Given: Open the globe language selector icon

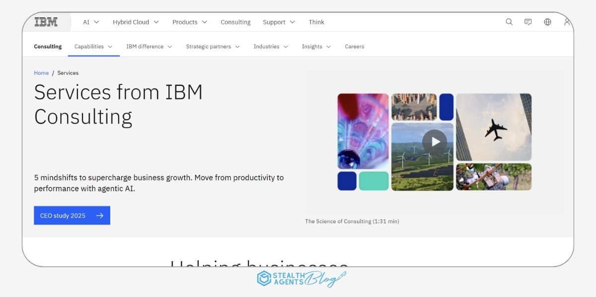Looking at the screenshot, I should click(547, 22).
